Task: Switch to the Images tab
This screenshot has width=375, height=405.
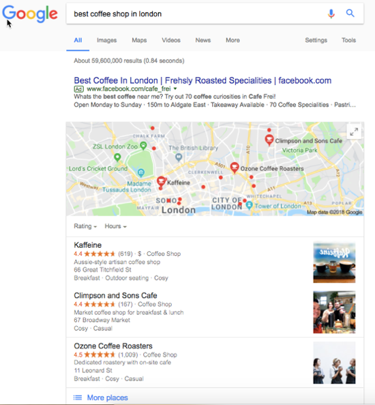Action: pyautogui.click(x=106, y=40)
